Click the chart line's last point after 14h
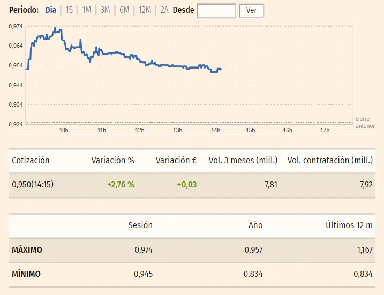The width and height of the screenshot is (384, 295). pos(221,69)
